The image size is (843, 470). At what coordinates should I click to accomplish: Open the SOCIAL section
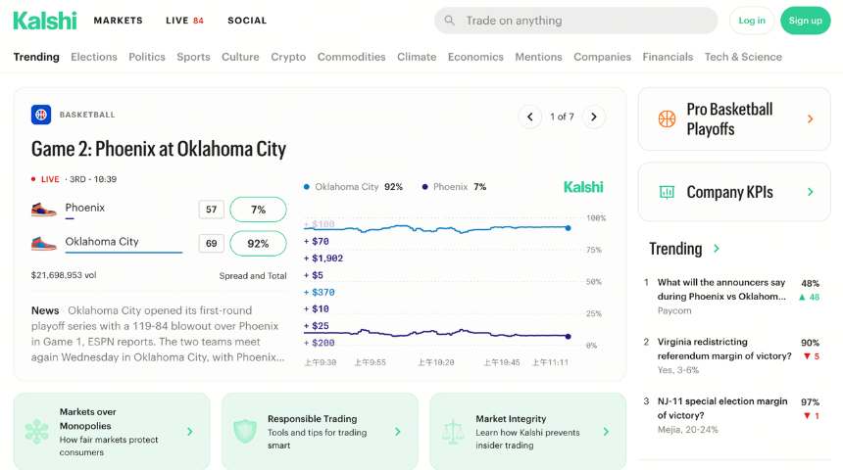pyautogui.click(x=247, y=21)
